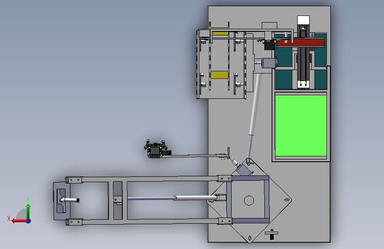The image size is (384, 249).
Task: Select the black robotic gripper claw
Action: [x=155, y=149]
